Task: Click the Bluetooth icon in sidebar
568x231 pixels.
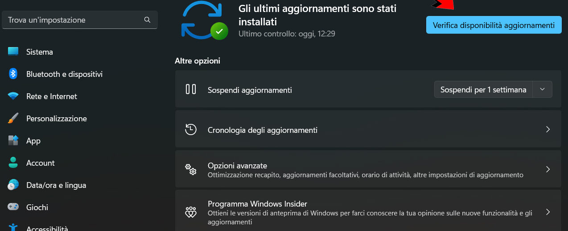Action: point(13,74)
